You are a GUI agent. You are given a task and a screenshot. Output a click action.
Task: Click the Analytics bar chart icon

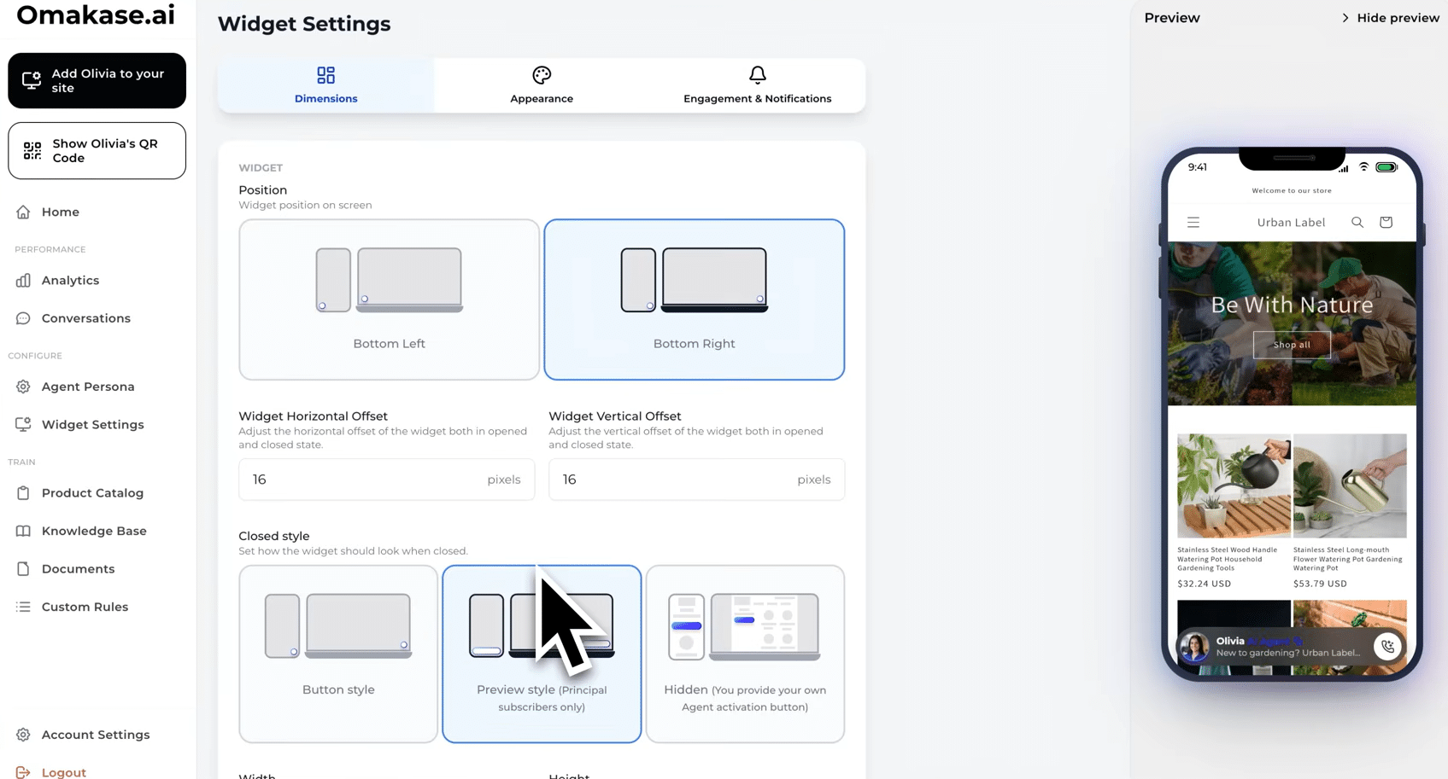coord(23,280)
